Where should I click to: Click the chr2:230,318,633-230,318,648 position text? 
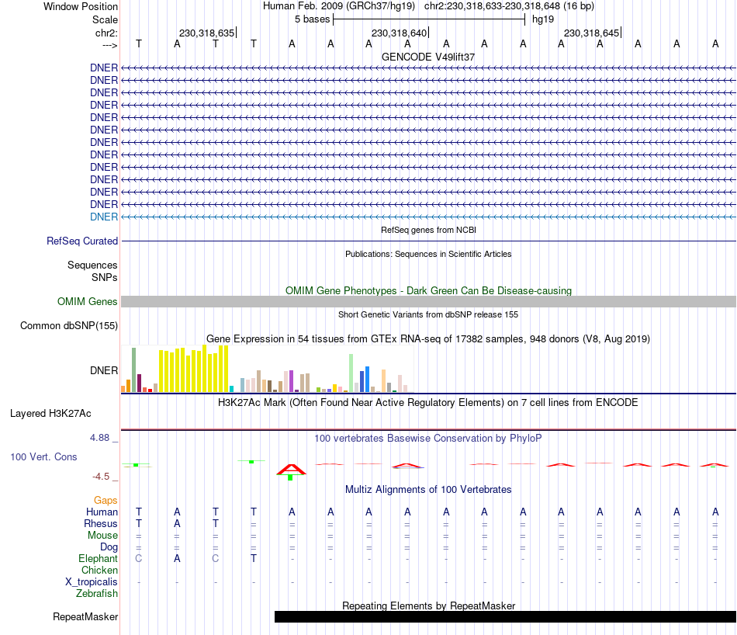coord(509,6)
